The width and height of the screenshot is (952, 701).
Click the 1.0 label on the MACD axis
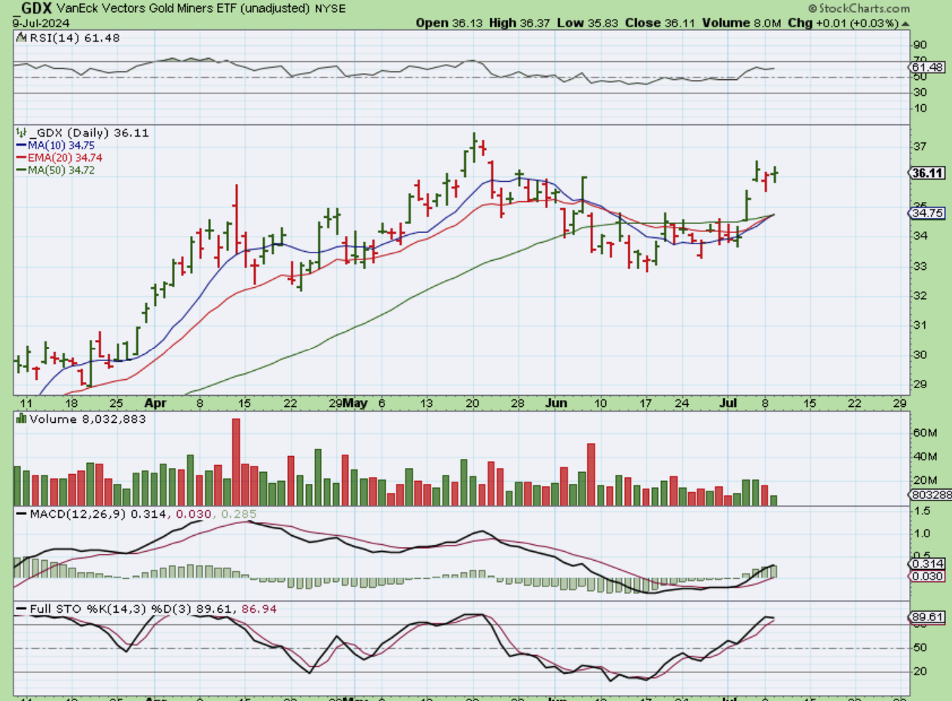click(920, 533)
